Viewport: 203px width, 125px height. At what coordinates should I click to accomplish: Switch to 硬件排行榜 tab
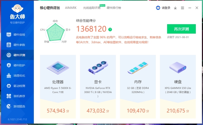point(114,8)
